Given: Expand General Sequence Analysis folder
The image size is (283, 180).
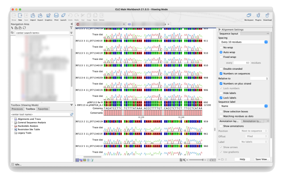Looking at the screenshot, I should click(12, 123).
